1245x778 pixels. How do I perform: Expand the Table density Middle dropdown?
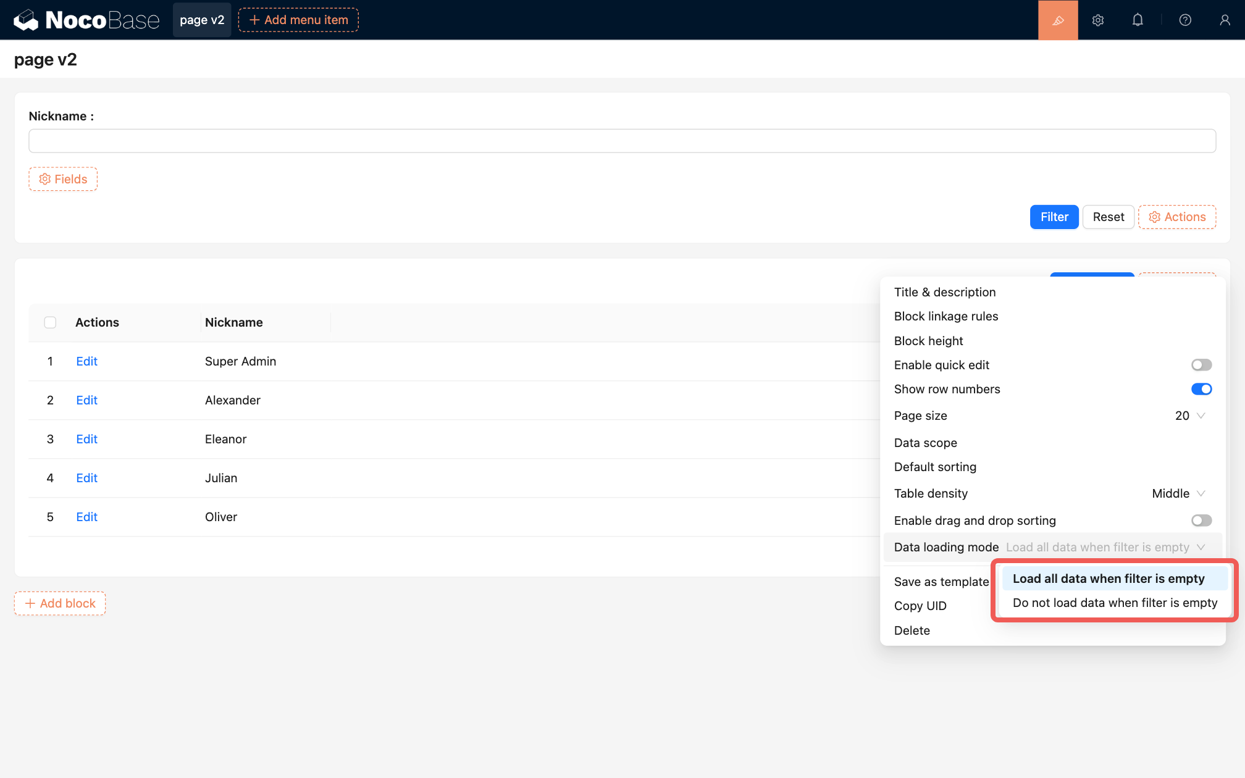[x=1178, y=493]
